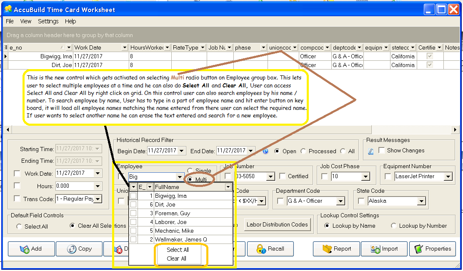The height and width of the screenshot is (271, 463).
Task: Click the refresh icon beside End Date
Action: [x=265, y=151]
